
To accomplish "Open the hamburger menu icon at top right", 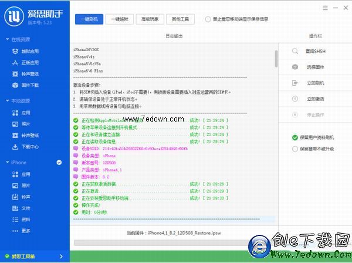I will click(325, 8).
